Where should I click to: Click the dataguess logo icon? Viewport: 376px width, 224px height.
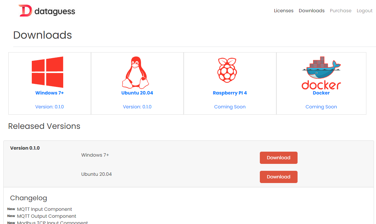(25, 11)
